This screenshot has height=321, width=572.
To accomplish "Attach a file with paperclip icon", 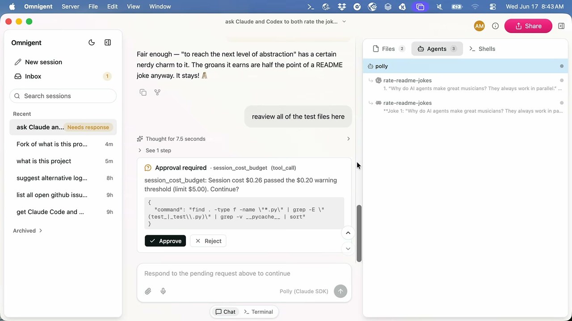I will [x=148, y=291].
